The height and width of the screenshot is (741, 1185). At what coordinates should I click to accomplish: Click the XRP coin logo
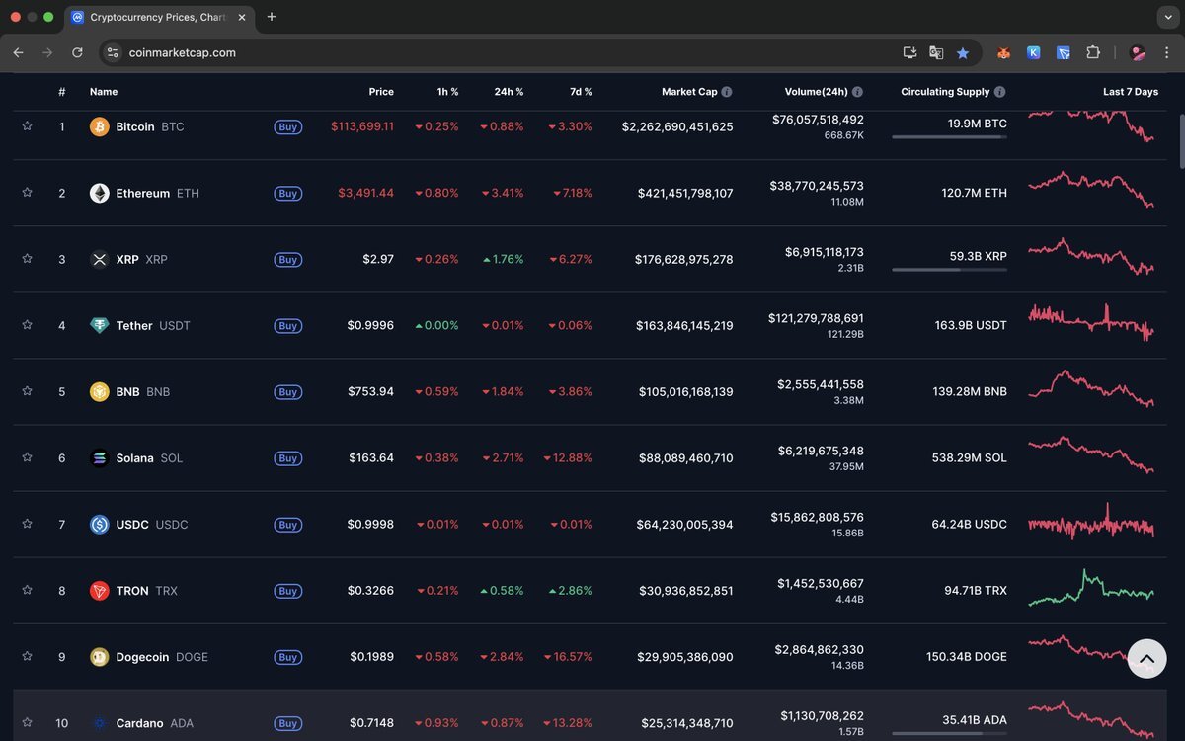click(99, 259)
